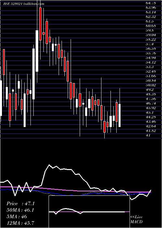
Task: Click the 60.68 price axis label
Action: (150, 26)
